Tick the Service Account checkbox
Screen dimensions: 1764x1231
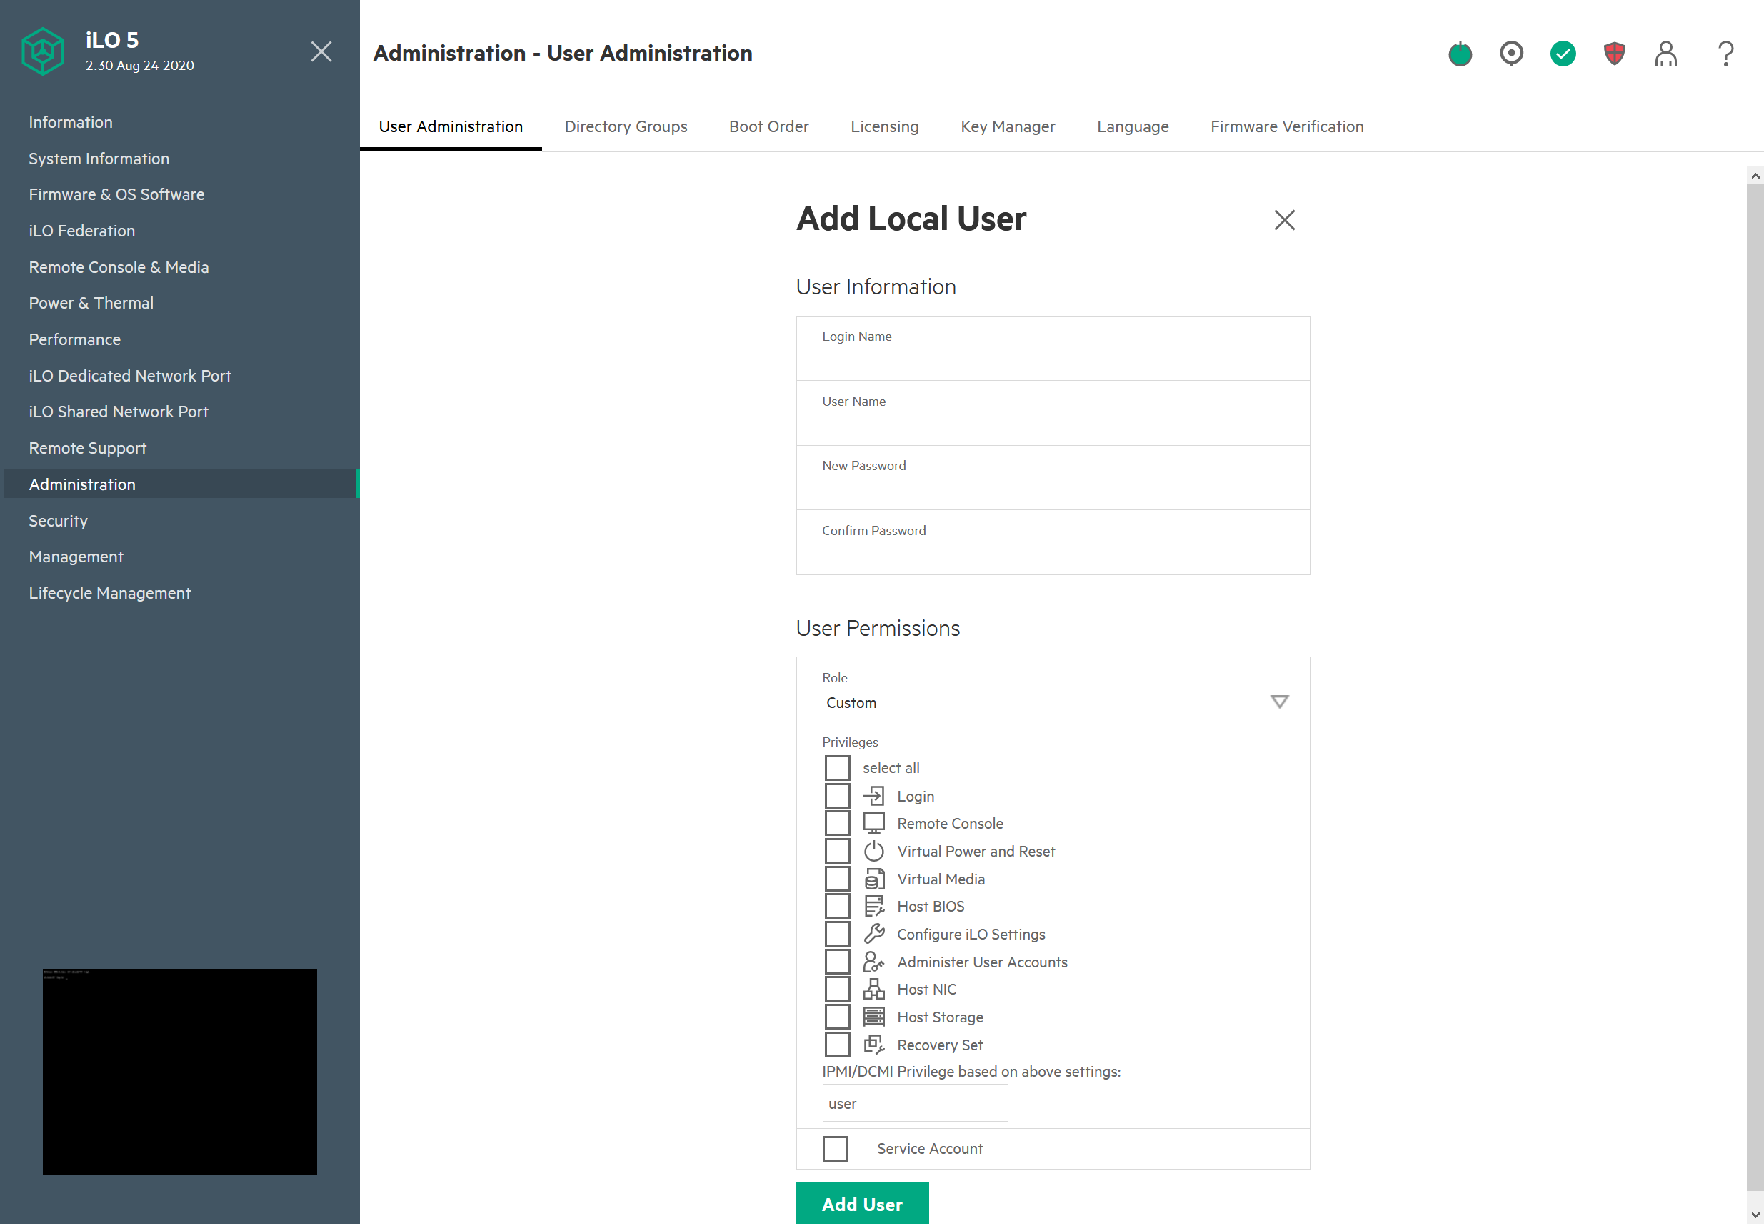click(x=835, y=1148)
